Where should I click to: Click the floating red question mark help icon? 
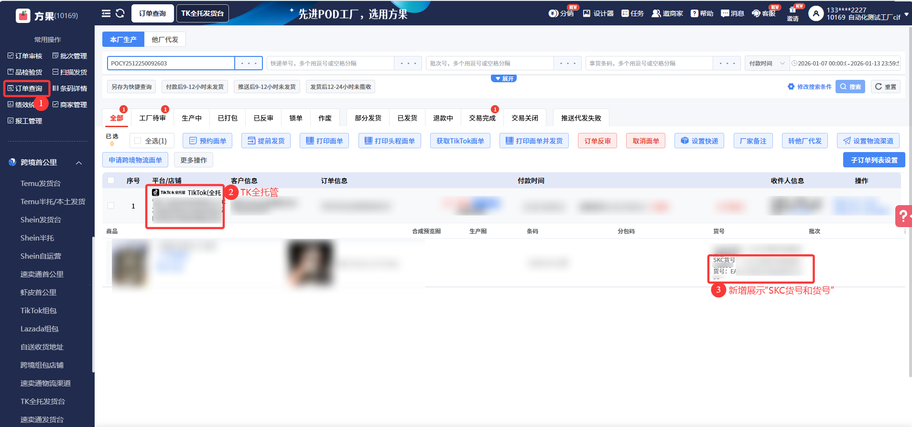903,216
